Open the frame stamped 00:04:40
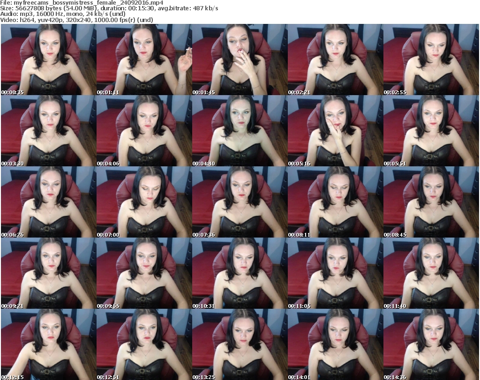This screenshot has width=480, height=380. (240, 131)
